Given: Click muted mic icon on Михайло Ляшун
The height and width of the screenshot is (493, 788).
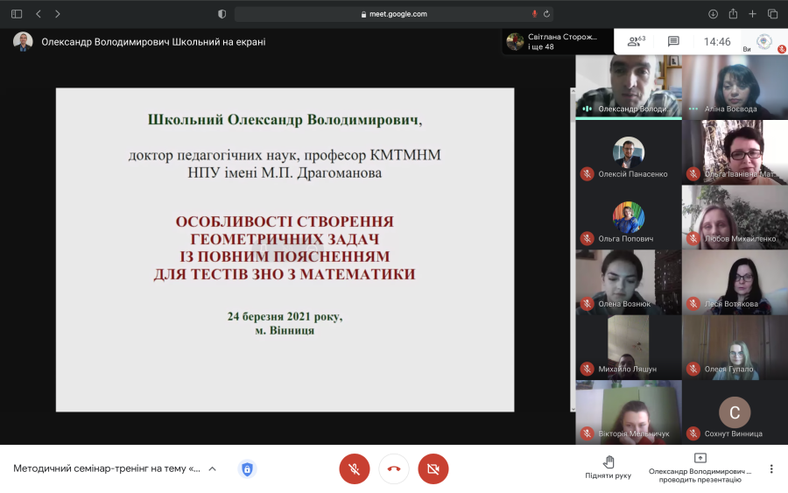Looking at the screenshot, I should [587, 369].
